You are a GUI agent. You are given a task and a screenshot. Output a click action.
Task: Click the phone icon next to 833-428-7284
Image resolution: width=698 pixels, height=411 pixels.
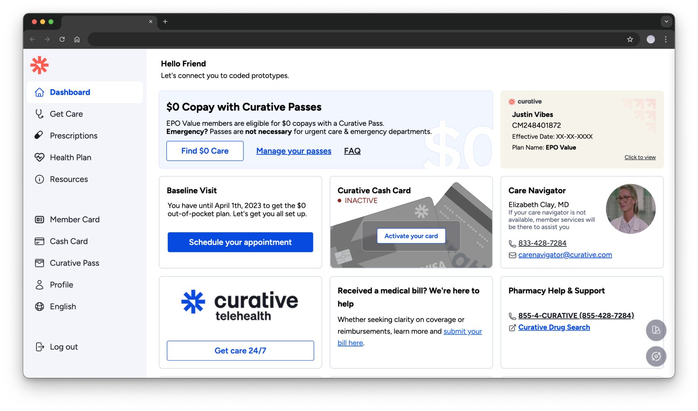(512, 243)
